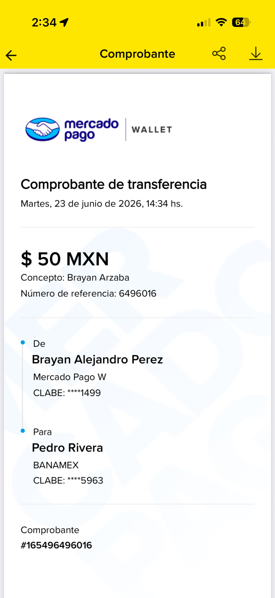
Task: Open the share icon
Action: click(219, 53)
